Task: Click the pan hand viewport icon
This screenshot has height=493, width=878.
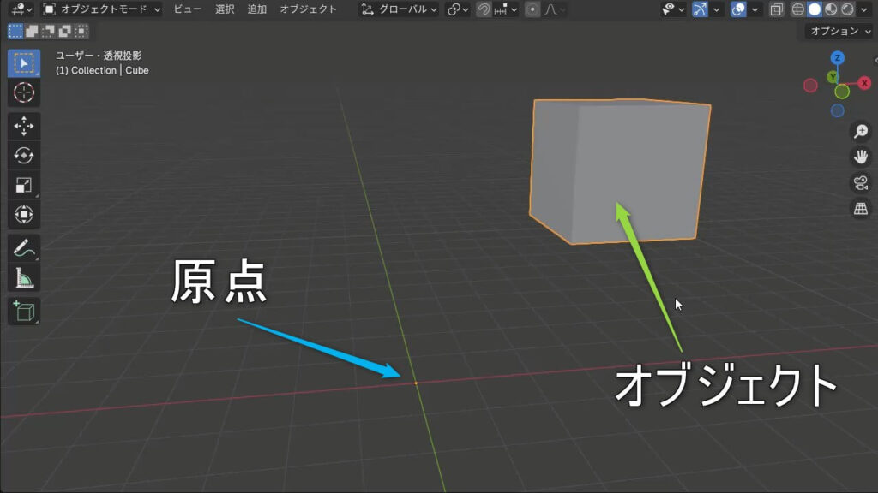Action: (861, 157)
